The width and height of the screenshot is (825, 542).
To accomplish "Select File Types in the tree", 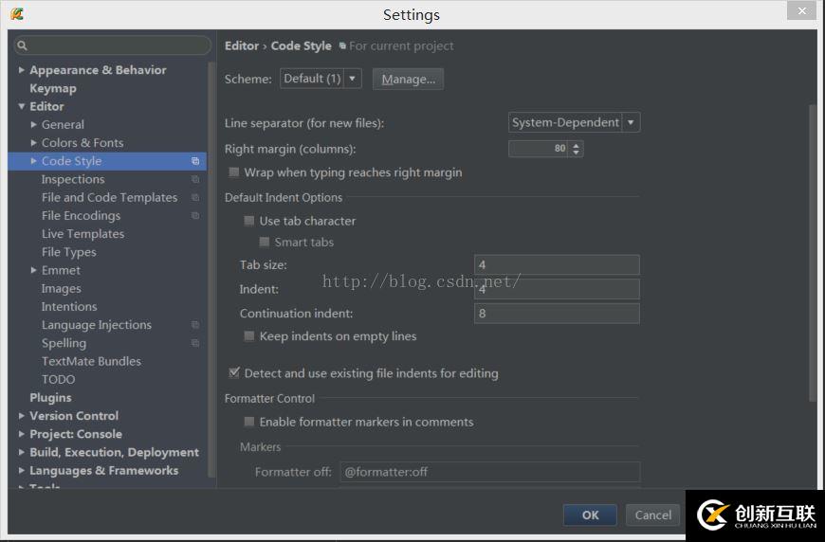I will tap(69, 252).
